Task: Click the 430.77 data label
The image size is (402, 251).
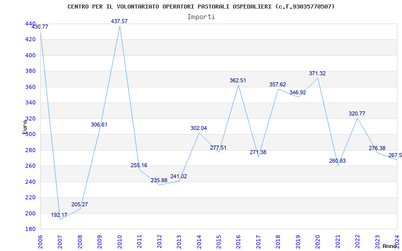Action: tap(40, 27)
